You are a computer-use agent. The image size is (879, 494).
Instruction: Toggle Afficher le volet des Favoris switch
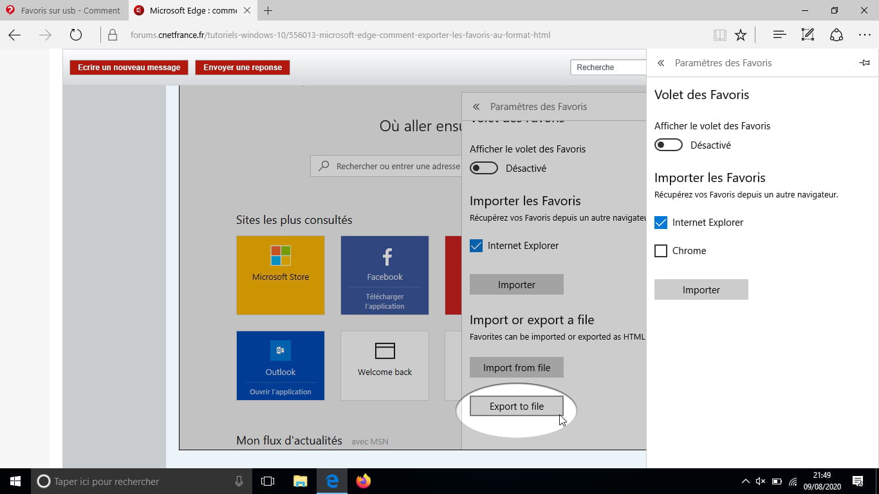point(669,145)
